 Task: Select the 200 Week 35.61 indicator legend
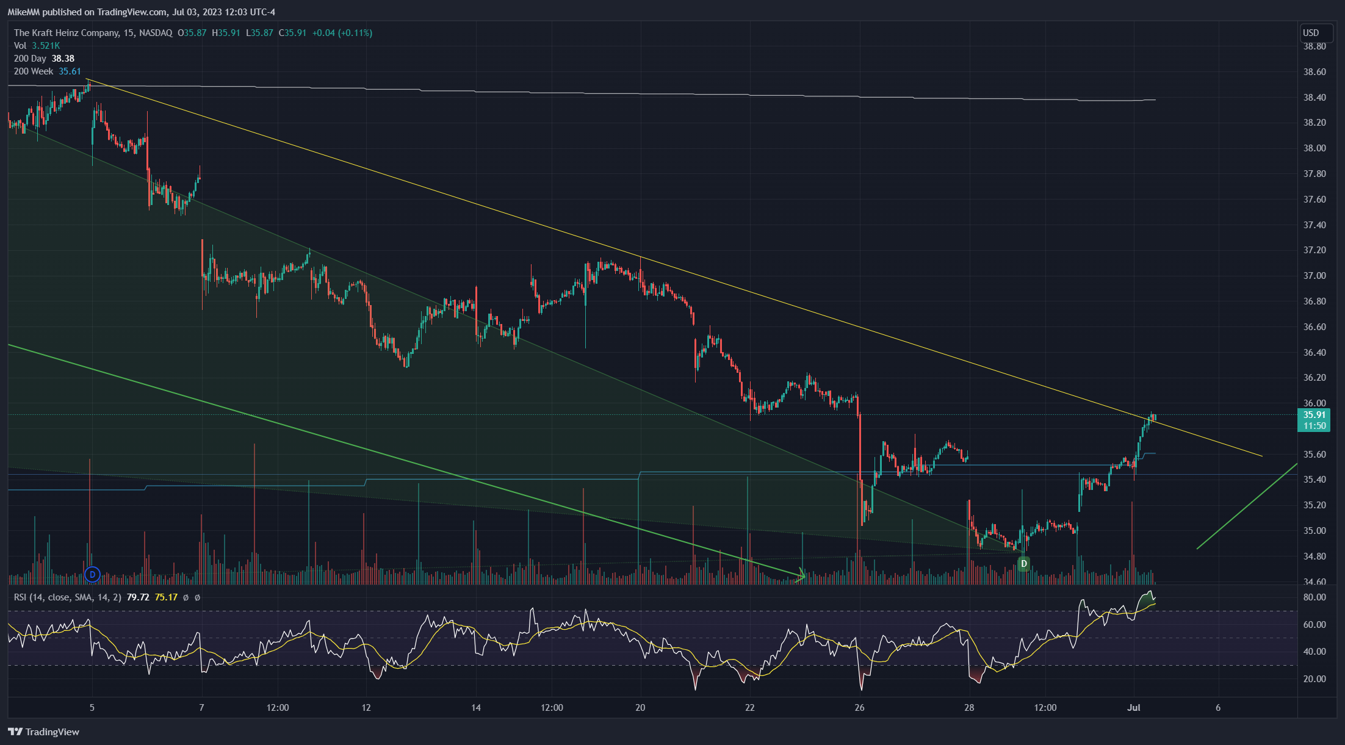click(x=47, y=71)
